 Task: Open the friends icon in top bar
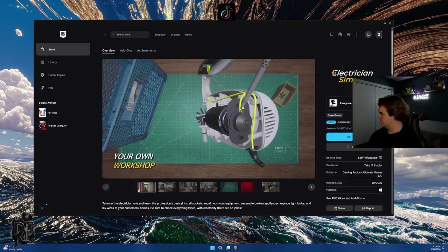(x=368, y=35)
